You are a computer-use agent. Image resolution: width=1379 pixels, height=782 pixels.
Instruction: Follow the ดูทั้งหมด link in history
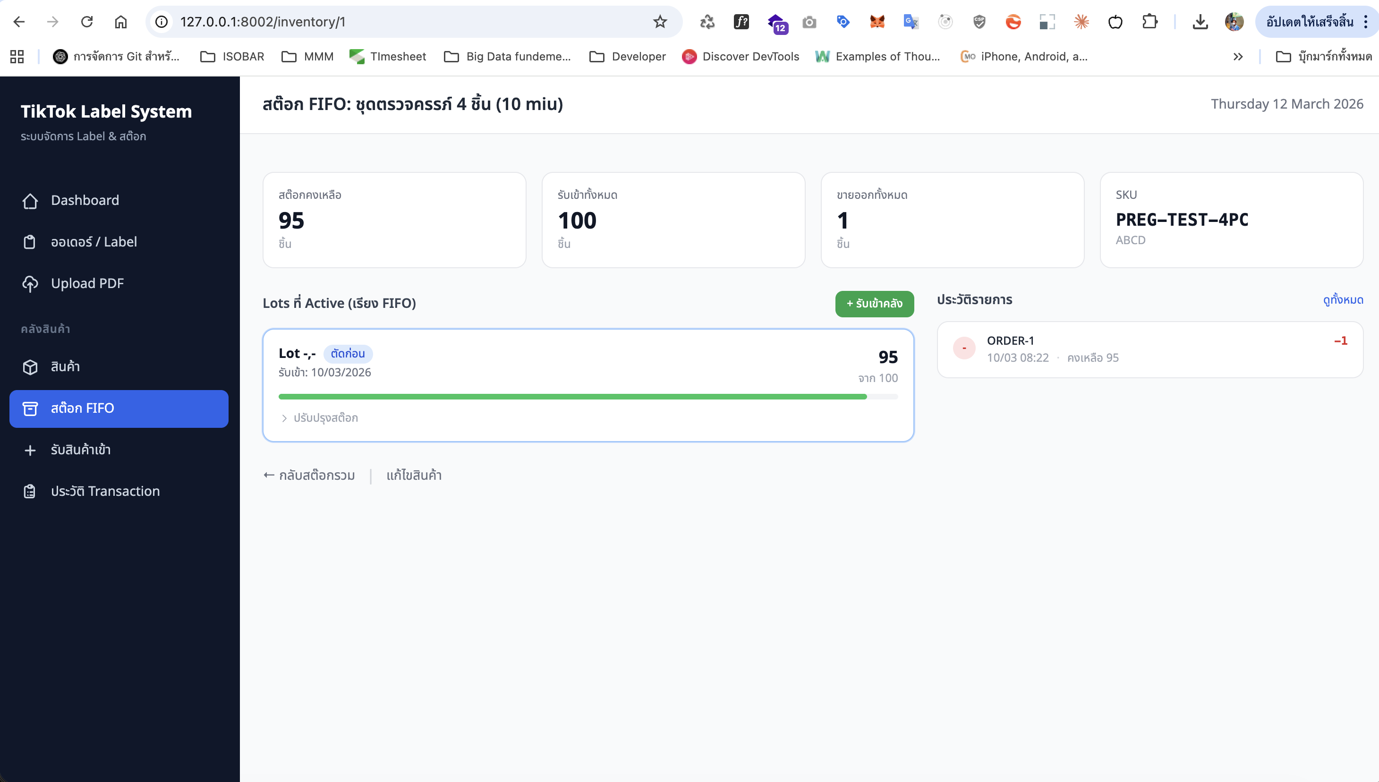click(x=1343, y=300)
